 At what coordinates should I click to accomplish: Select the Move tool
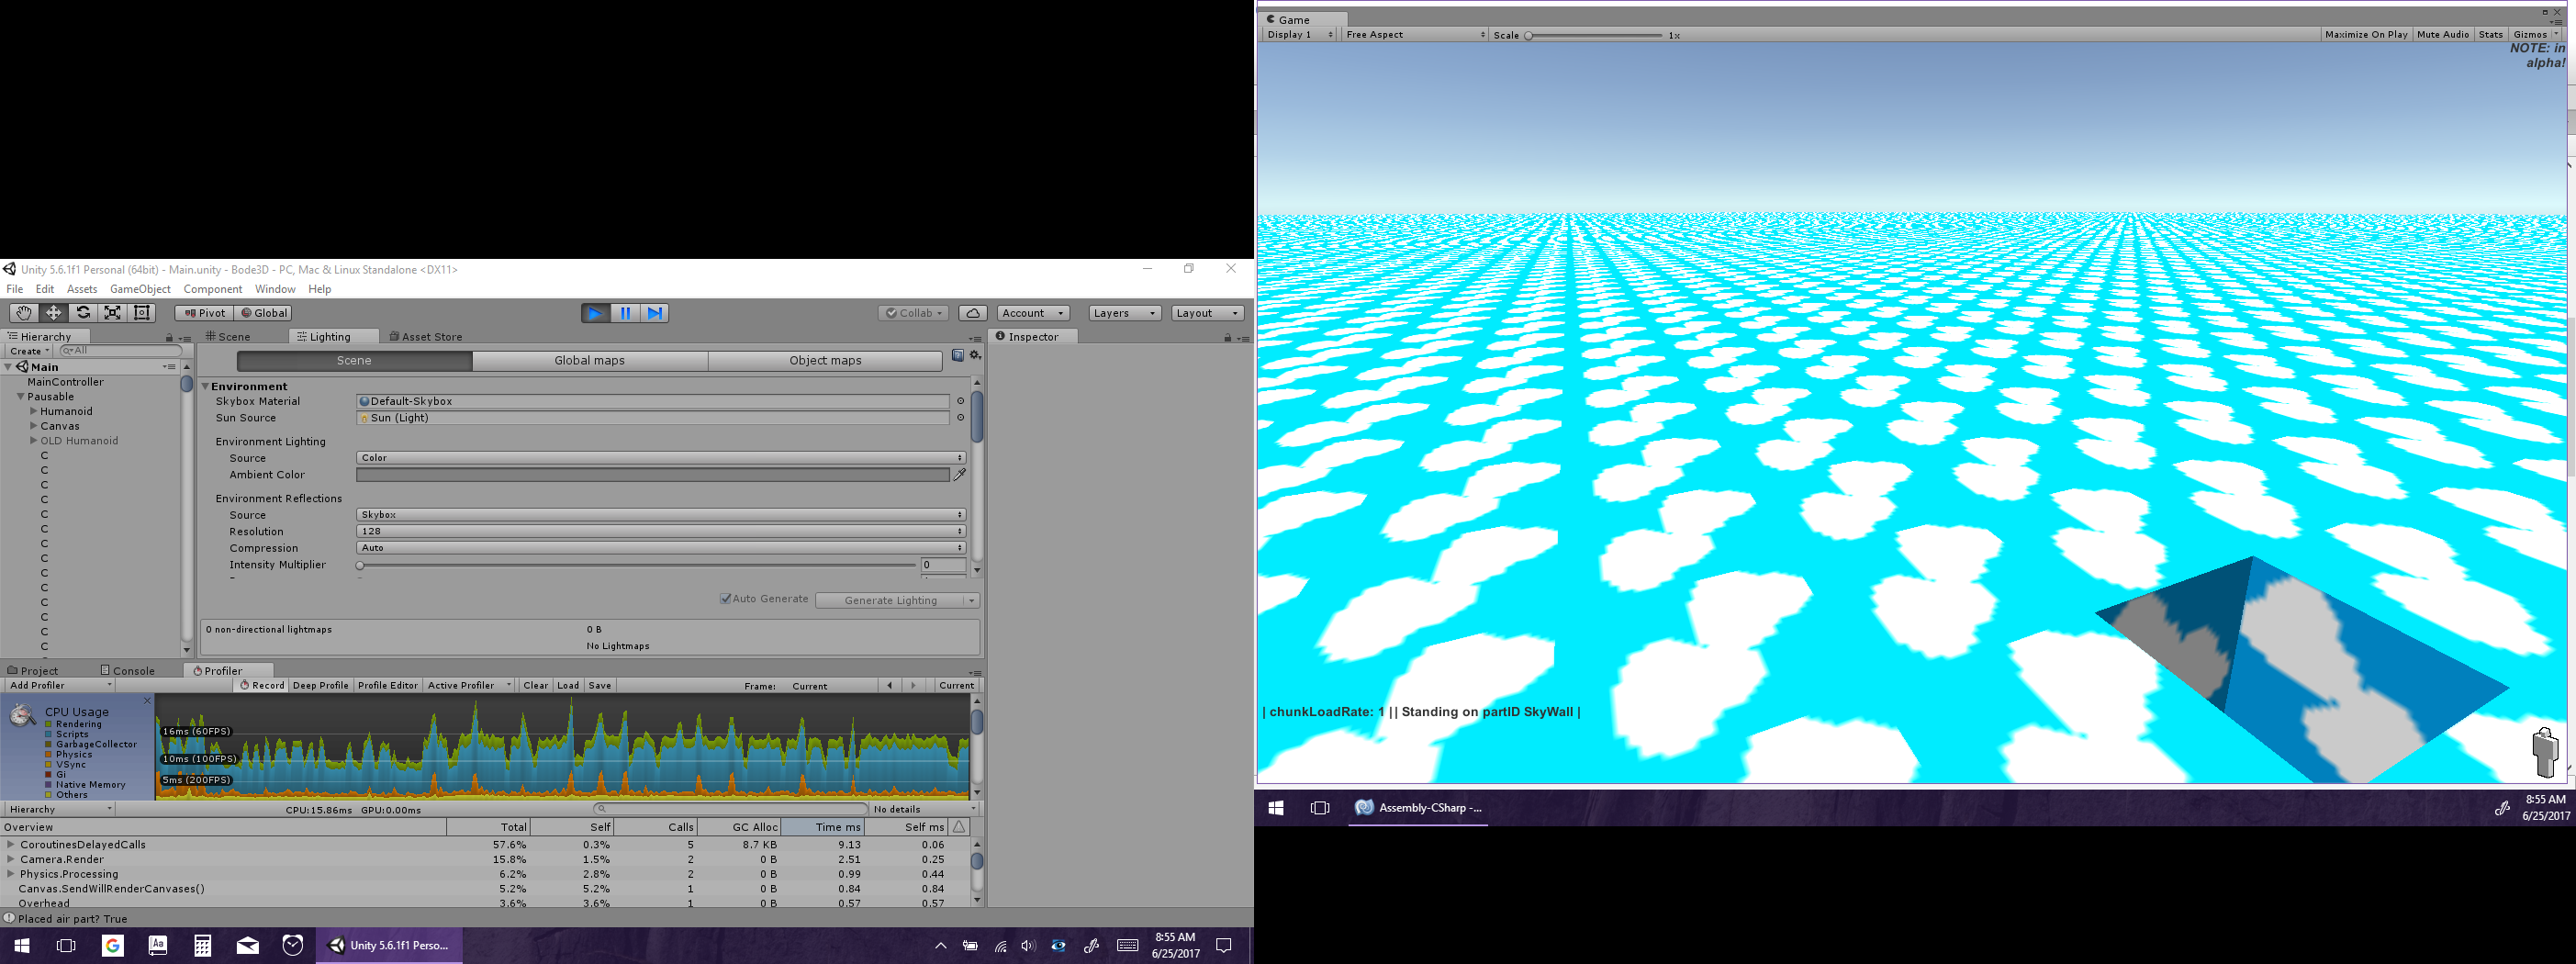(x=53, y=313)
